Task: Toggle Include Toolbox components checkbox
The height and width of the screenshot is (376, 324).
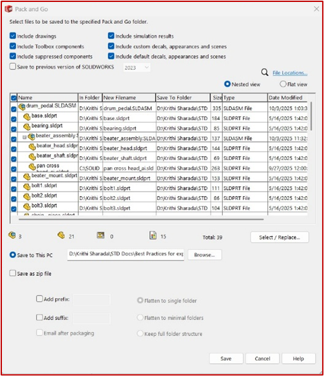Action: click(x=13, y=46)
